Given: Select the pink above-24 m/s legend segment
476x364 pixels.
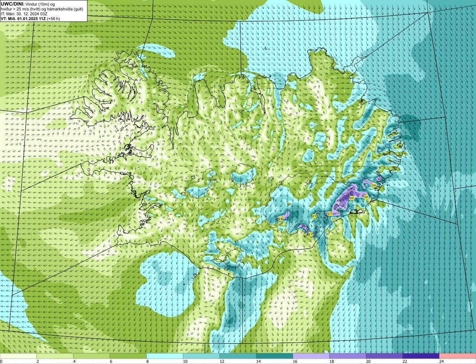Looking at the screenshot, I should point(458,356).
